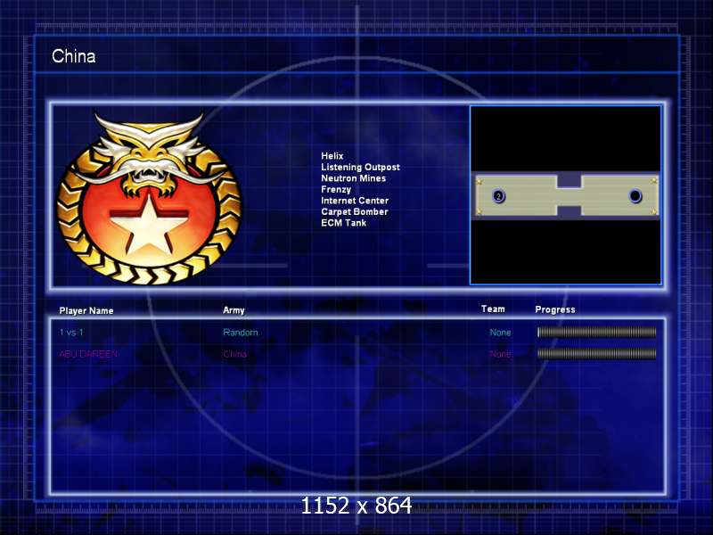Click the Random army value
This screenshot has width=713, height=535.
(240, 333)
